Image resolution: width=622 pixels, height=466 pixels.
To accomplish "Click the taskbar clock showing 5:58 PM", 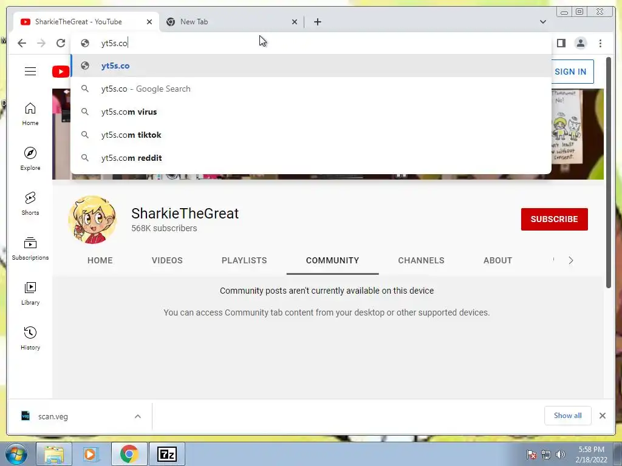I will click(x=591, y=454).
